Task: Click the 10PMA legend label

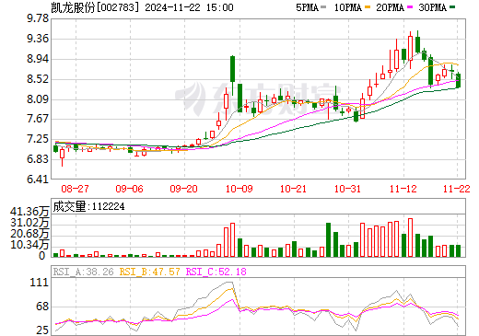Action: point(347,7)
